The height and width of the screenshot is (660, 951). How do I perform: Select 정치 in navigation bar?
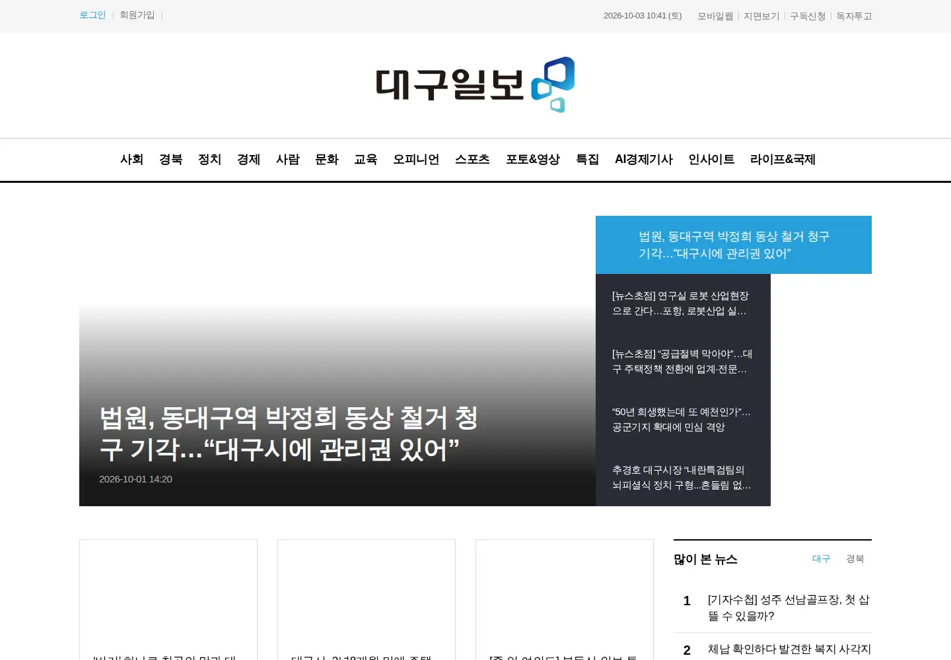(209, 160)
